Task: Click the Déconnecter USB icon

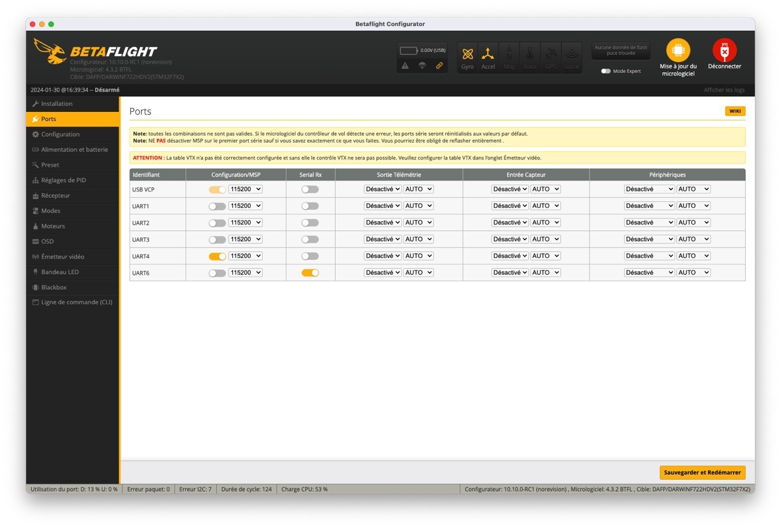Action: 724,51
